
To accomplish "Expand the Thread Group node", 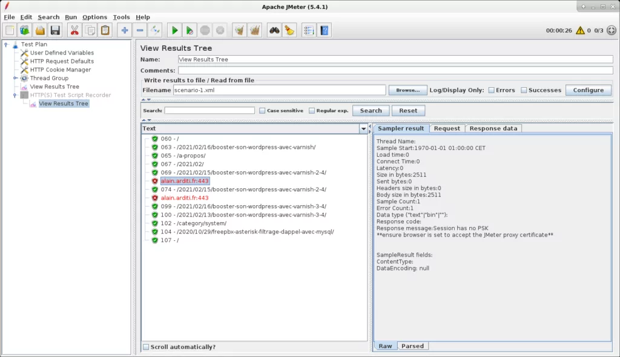I will (15, 78).
